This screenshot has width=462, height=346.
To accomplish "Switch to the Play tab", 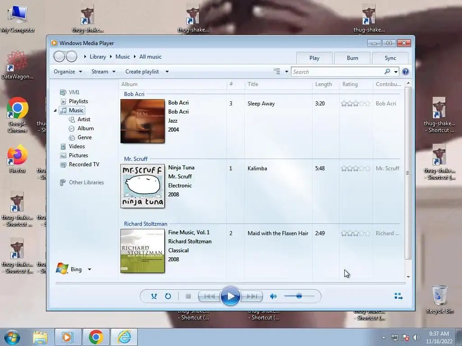I will click(x=314, y=58).
